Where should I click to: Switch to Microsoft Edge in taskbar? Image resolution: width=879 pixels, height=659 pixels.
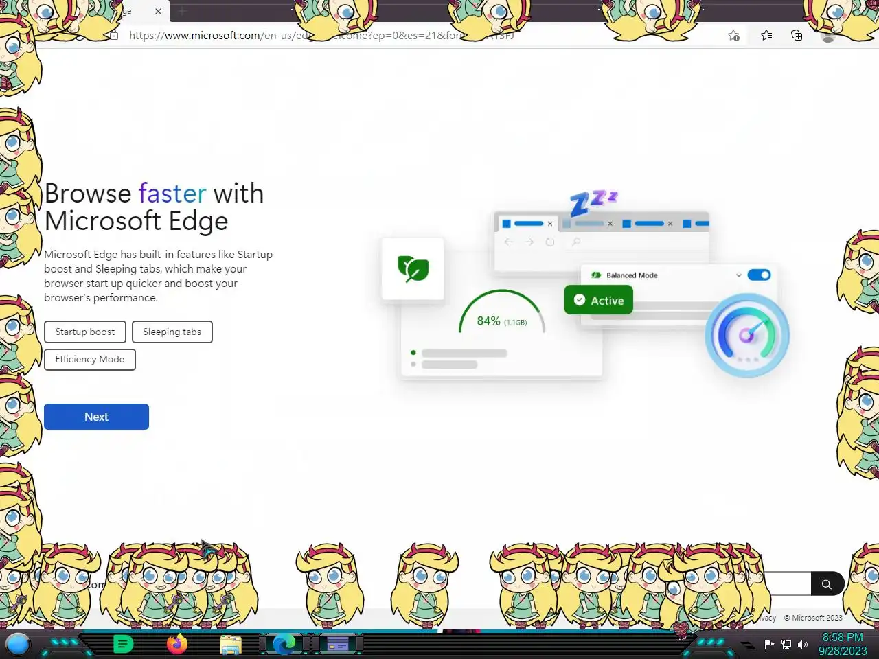pyautogui.click(x=284, y=644)
